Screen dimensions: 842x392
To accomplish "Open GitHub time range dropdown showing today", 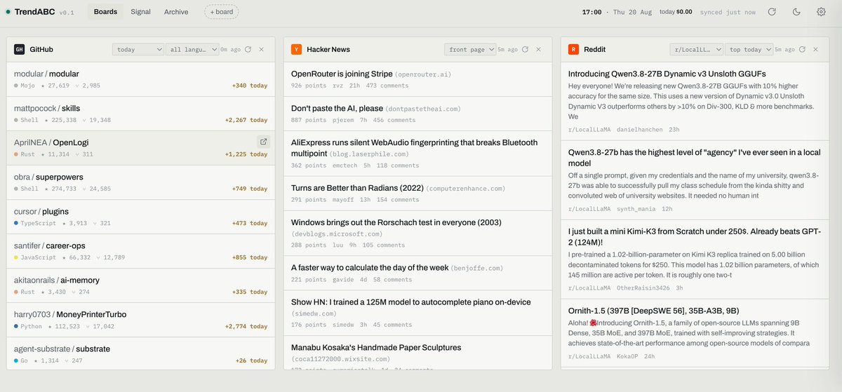I will tap(138, 49).
